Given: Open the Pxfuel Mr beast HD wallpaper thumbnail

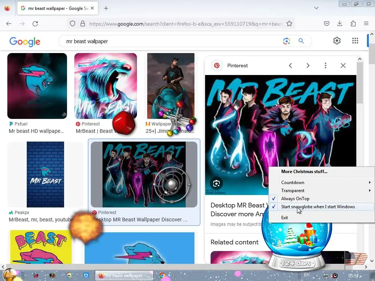Looking at the screenshot, I should (x=37, y=86).
